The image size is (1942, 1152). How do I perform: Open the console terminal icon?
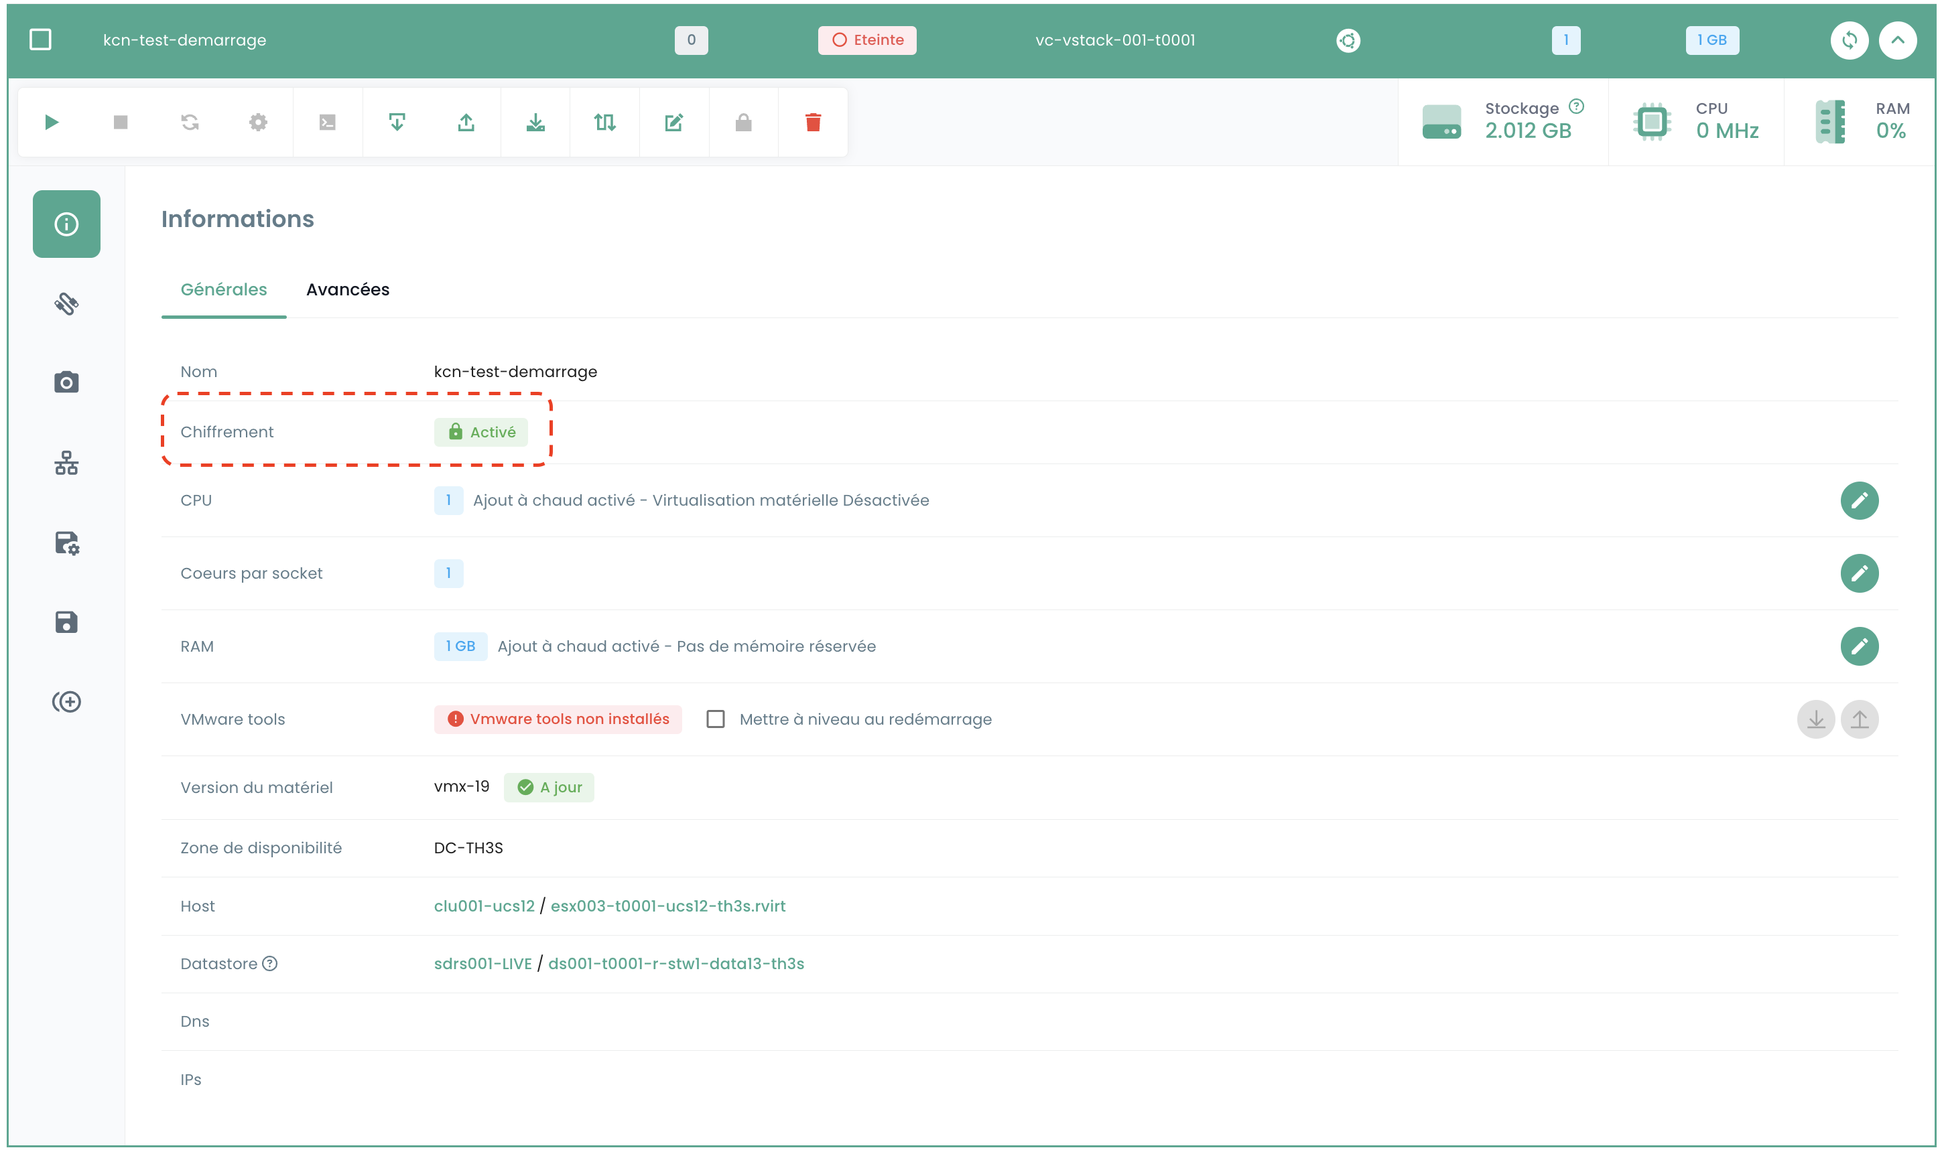(327, 123)
